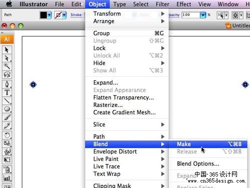Click the Stroke link in control bar
Viewport: 250px width, 188px height.
[76, 15]
